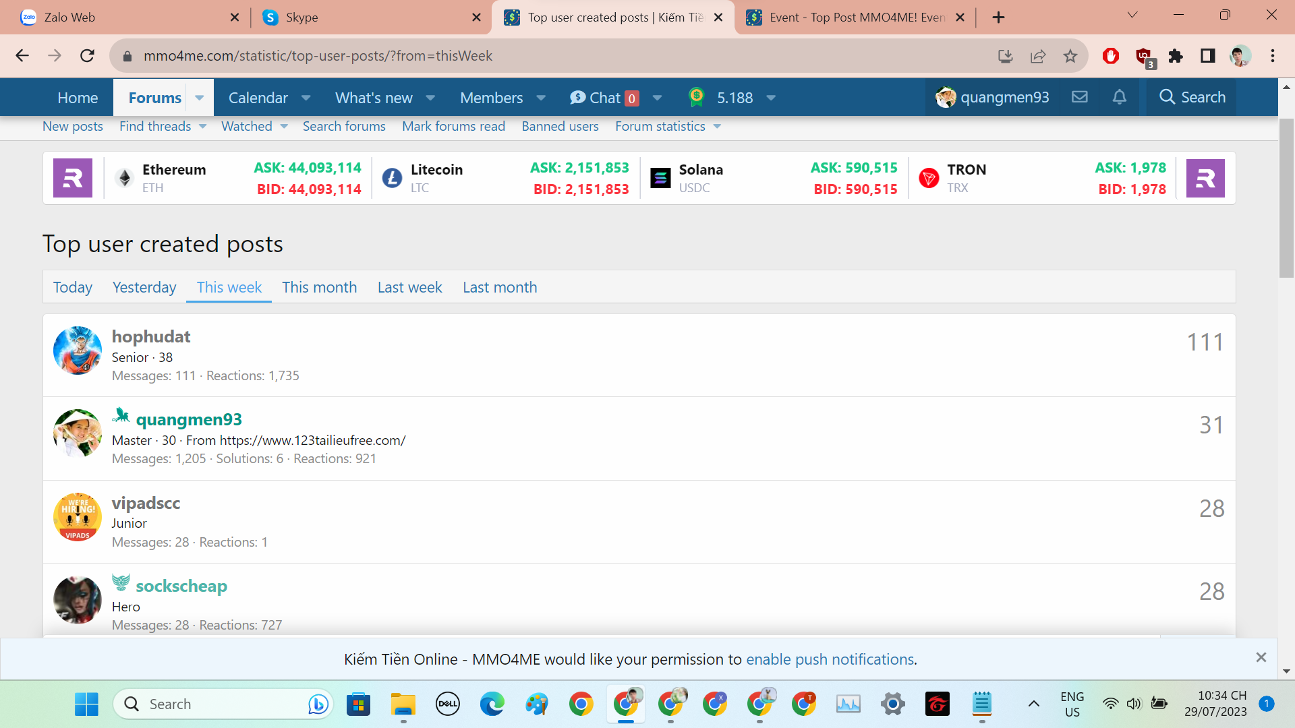Click vipadscc's avatar thumbnail
This screenshot has width=1295, height=728.
tap(78, 517)
